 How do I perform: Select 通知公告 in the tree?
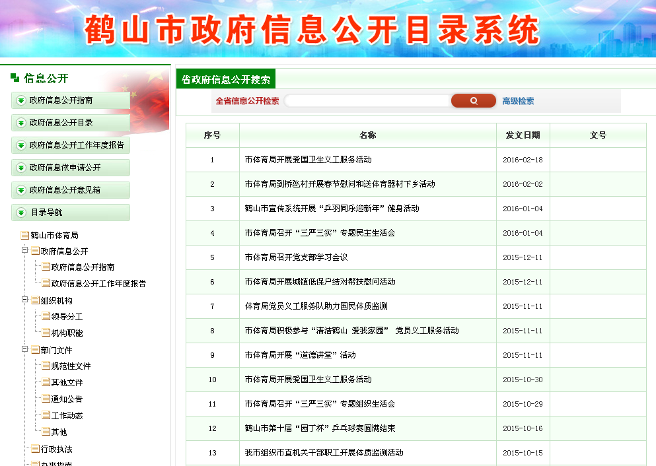(67, 399)
